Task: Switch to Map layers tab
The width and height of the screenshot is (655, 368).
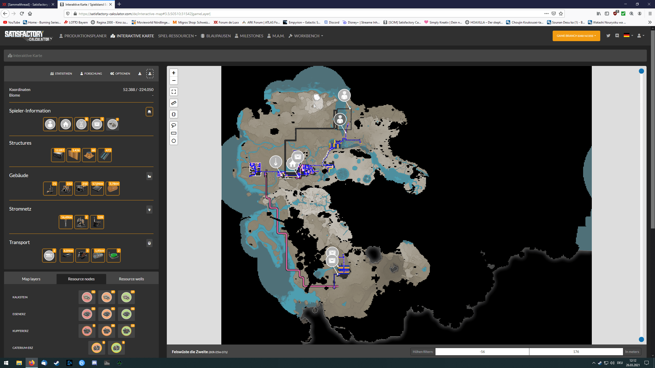Action: (x=31, y=279)
